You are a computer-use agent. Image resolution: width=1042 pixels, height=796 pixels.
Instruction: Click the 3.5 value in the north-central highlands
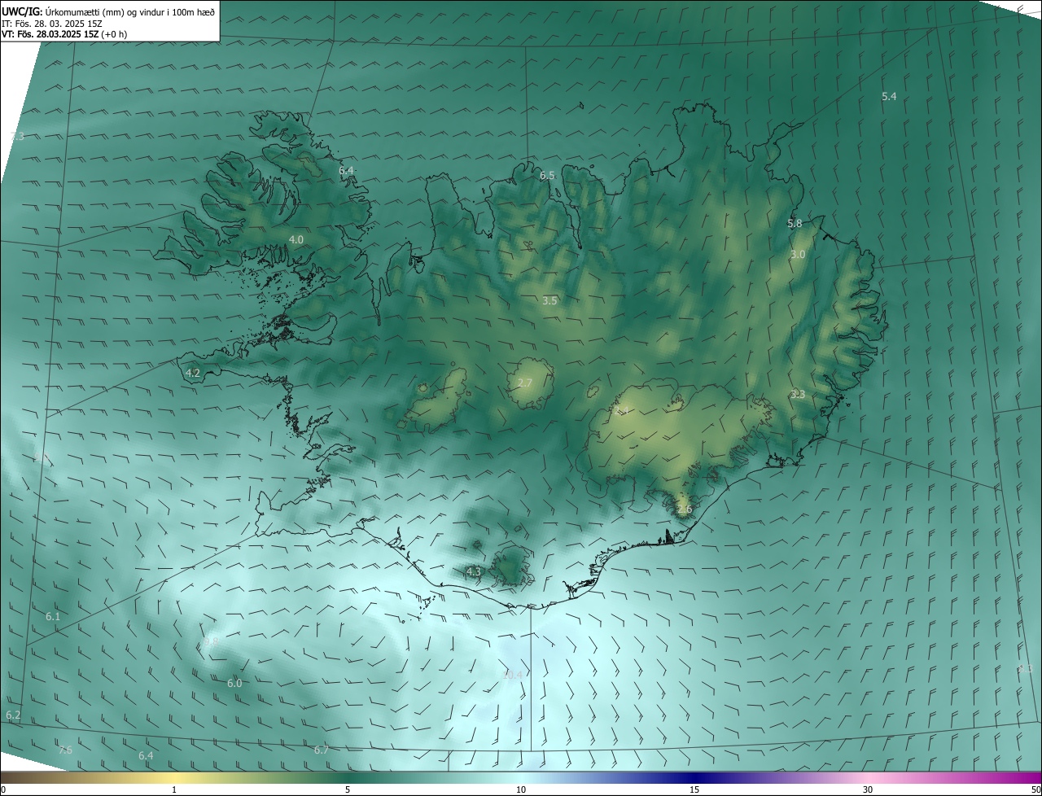pos(549,301)
